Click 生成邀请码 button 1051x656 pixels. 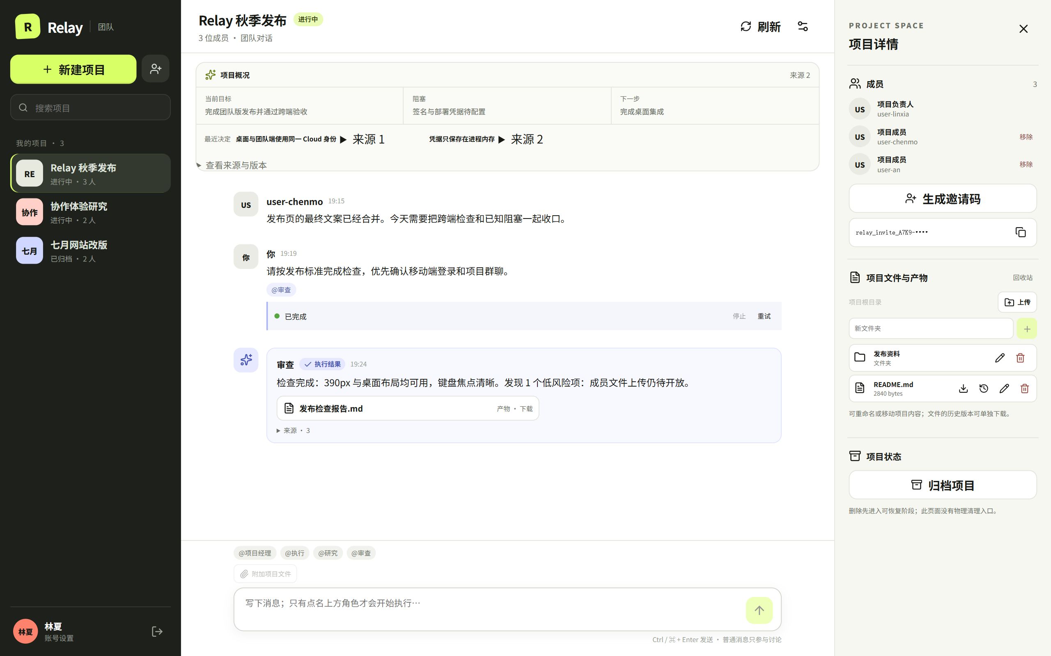pos(943,199)
